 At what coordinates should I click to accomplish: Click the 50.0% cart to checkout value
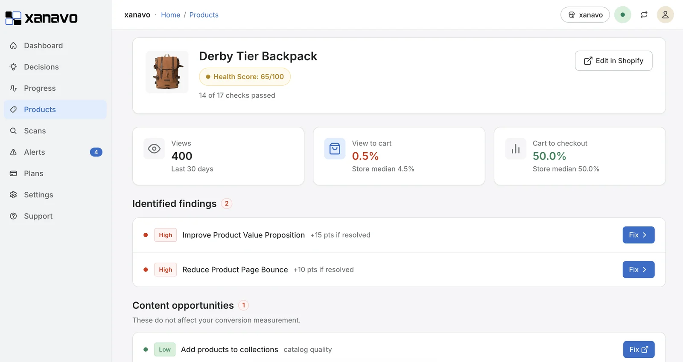click(549, 156)
